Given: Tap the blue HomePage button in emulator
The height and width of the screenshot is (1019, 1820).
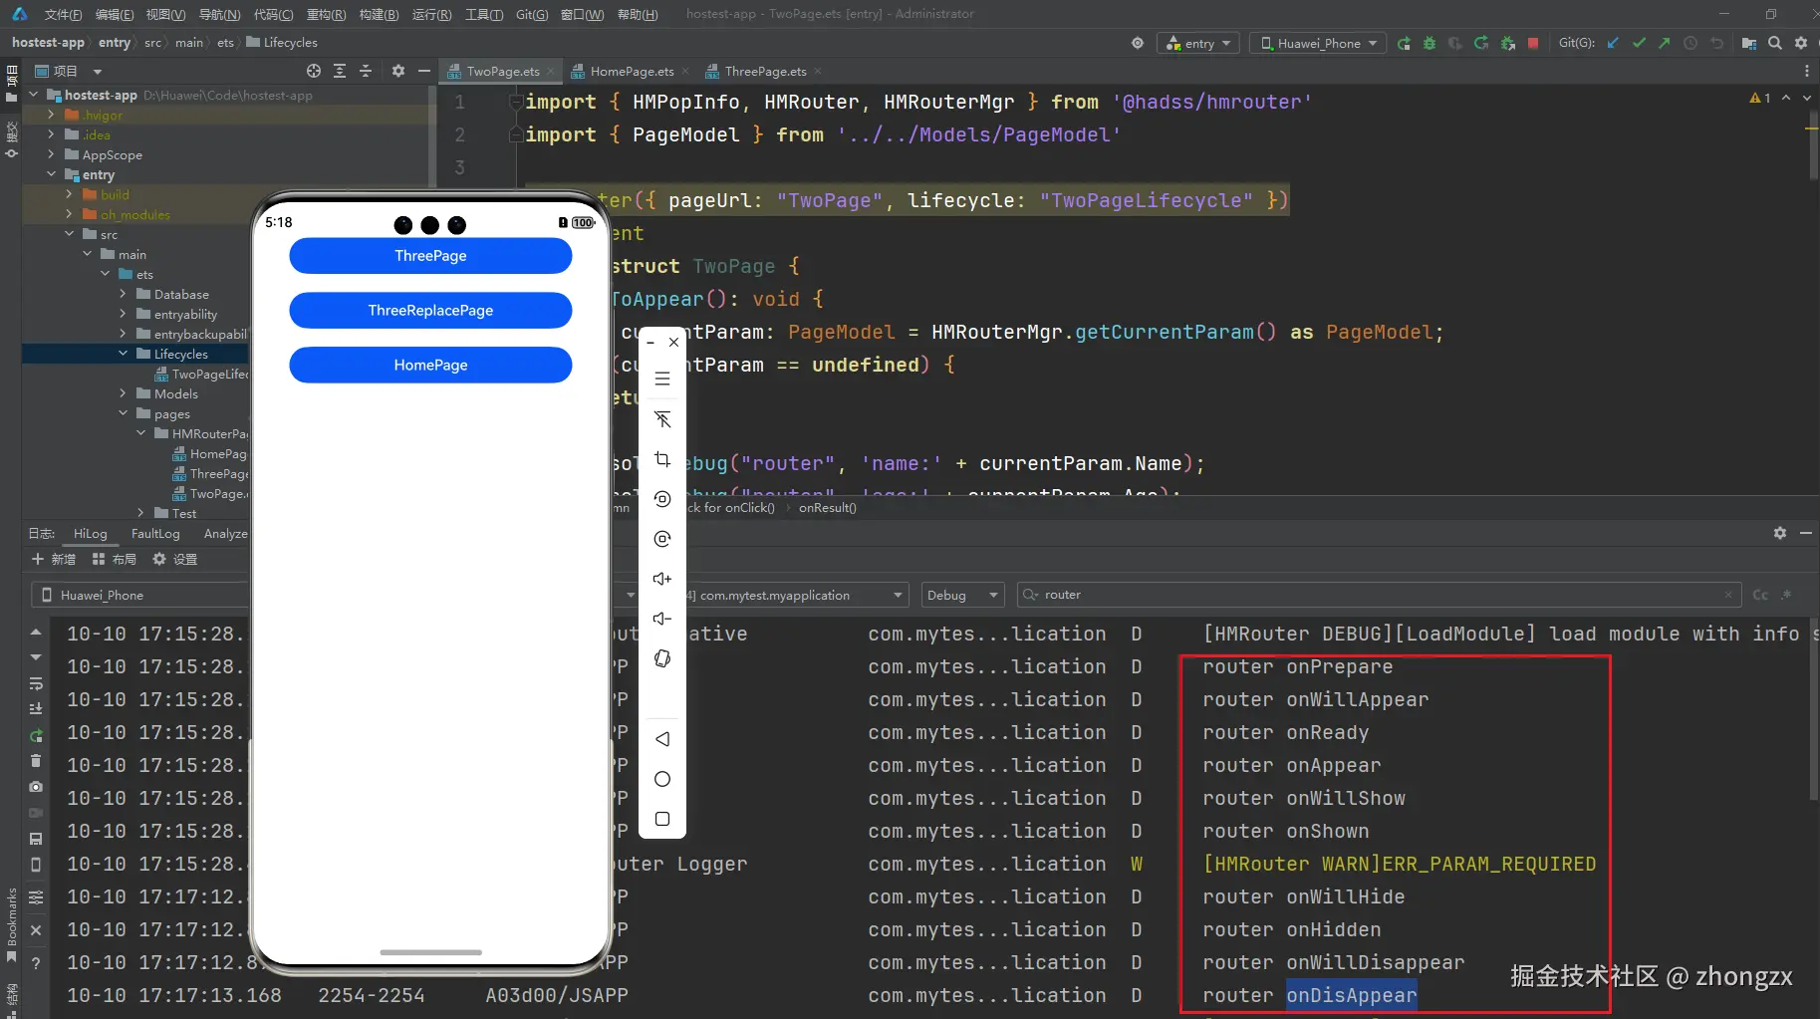Looking at the screenshot, I should 430,365.
